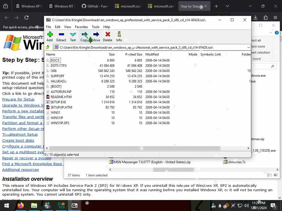
Task: Switch to the Windows NT browser tab
Action: [62, 6]
